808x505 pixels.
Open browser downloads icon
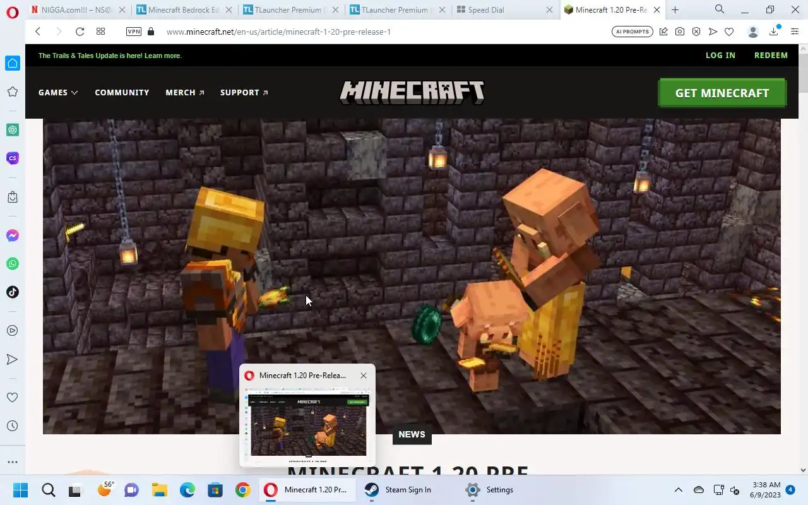point(774,32)
